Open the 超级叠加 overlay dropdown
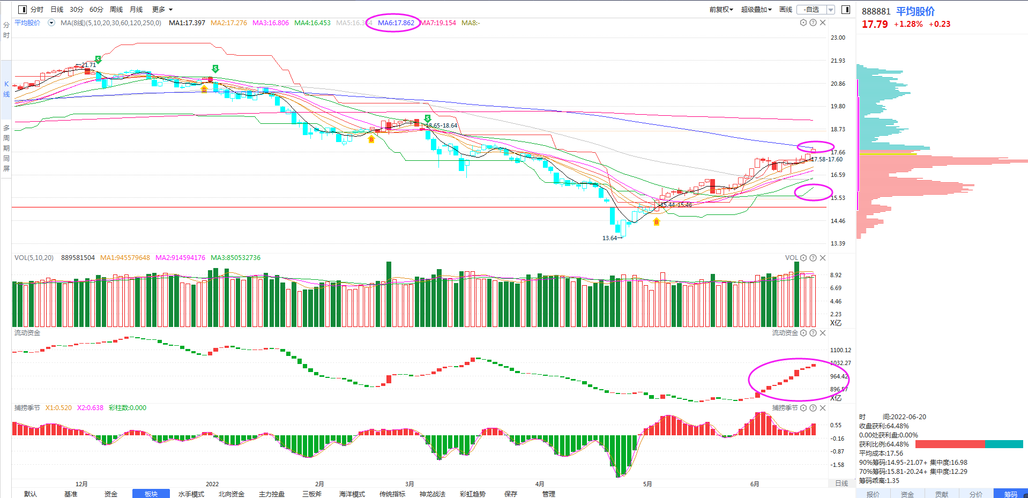1028x498 pixels. pos(756,10)
